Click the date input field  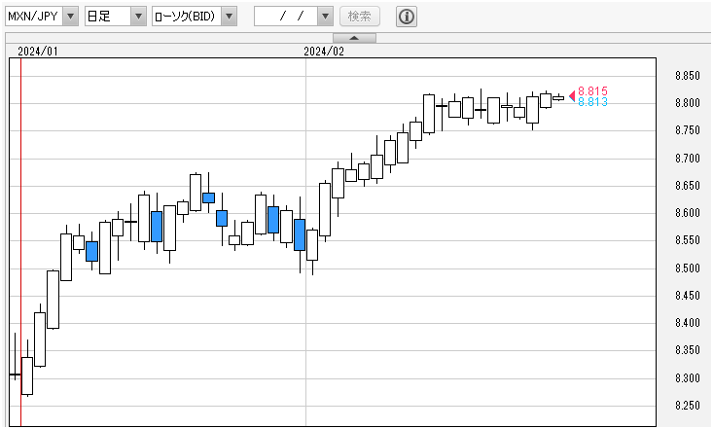pyautogui.click(x=286, y=17)
